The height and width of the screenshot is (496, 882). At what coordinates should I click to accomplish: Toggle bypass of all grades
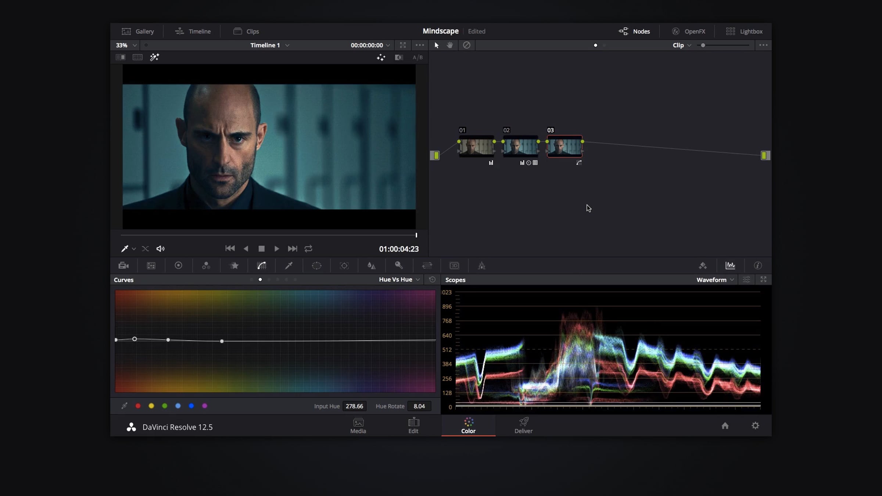[x=467, y=45]
